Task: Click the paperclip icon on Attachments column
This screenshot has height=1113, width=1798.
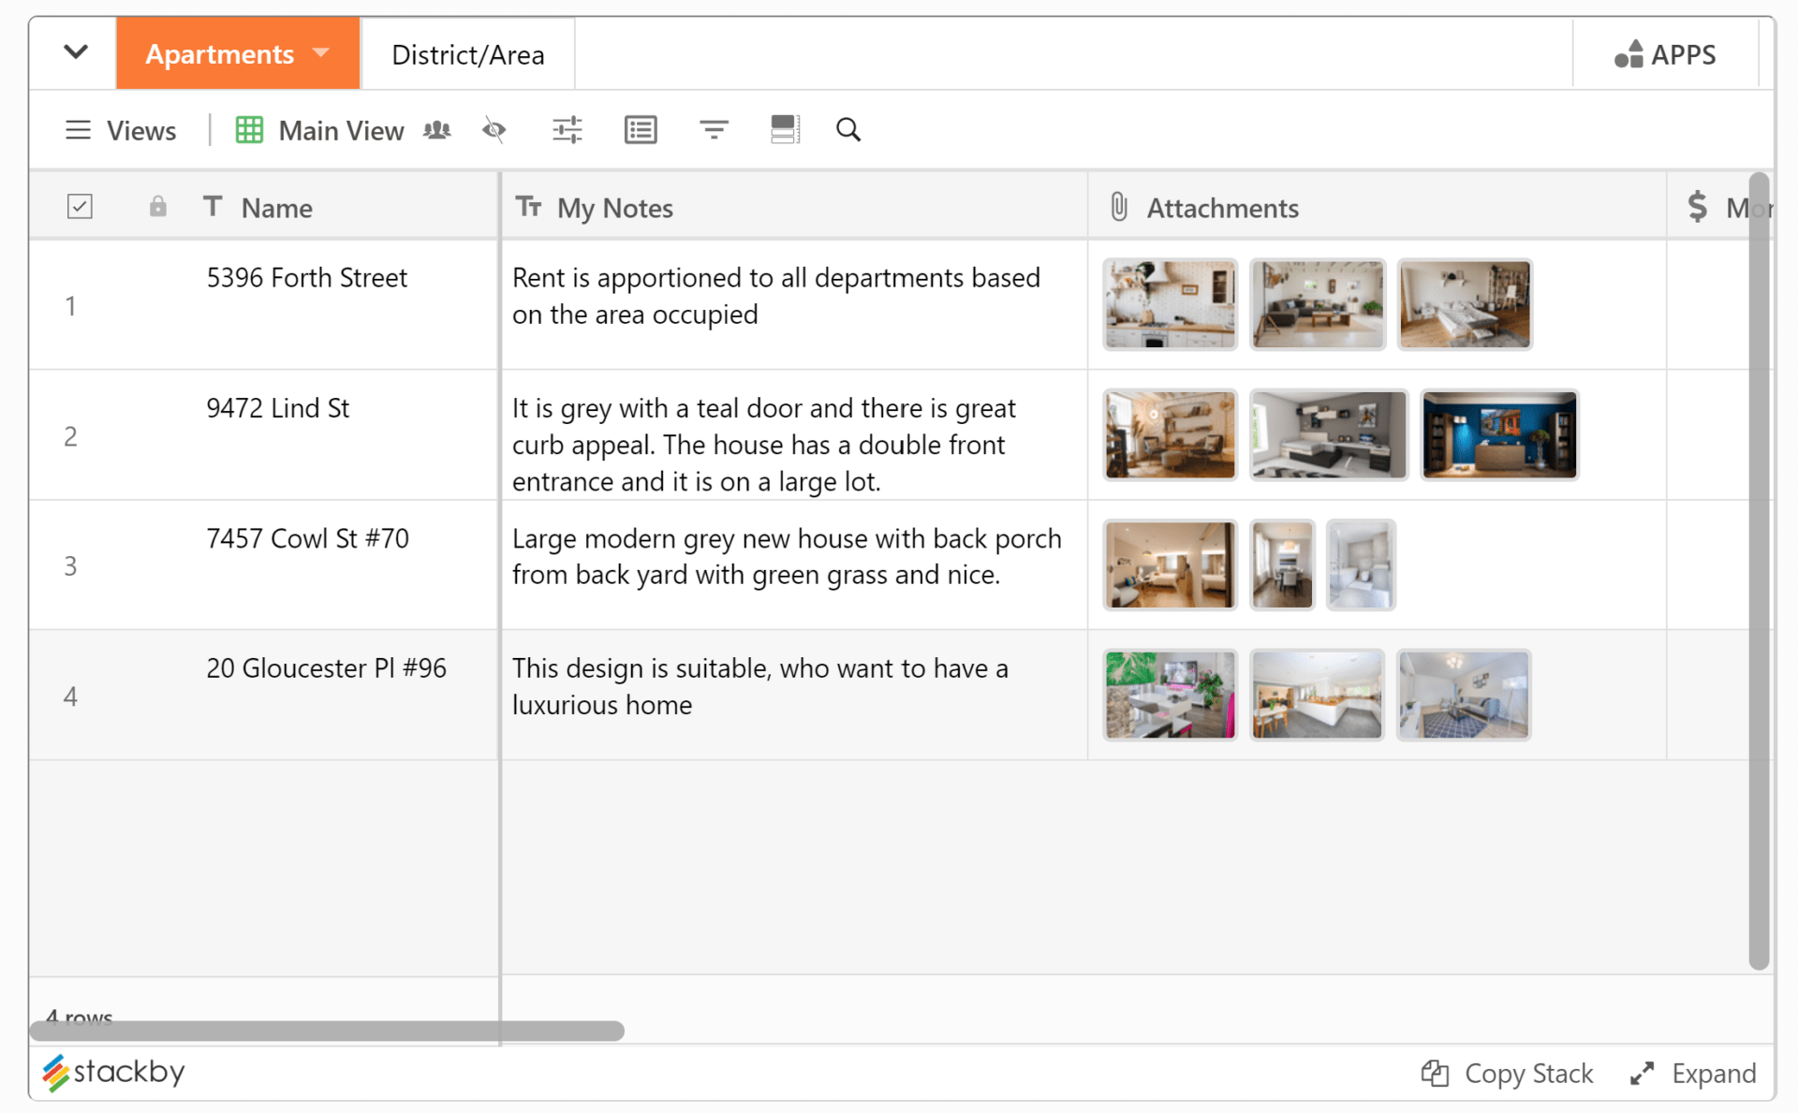Action: 1118,207
